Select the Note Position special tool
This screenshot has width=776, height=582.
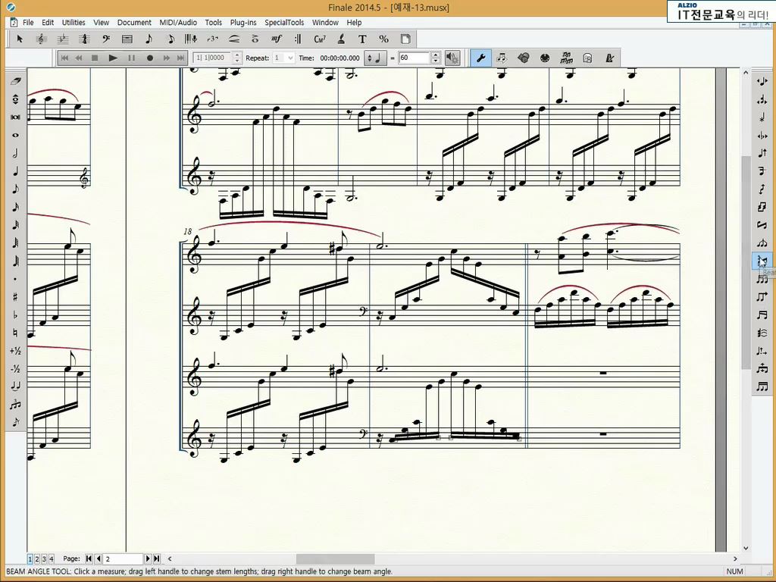(762, 81)
